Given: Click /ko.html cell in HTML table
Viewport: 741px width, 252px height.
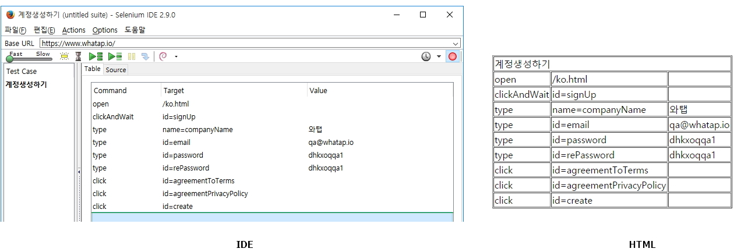Looking at the screenshot, I should [x=609, y=79].
